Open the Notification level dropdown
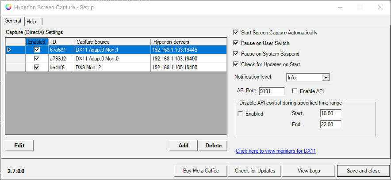The height and width of the screenshot is (180, 391). click(x=326, y=78)
